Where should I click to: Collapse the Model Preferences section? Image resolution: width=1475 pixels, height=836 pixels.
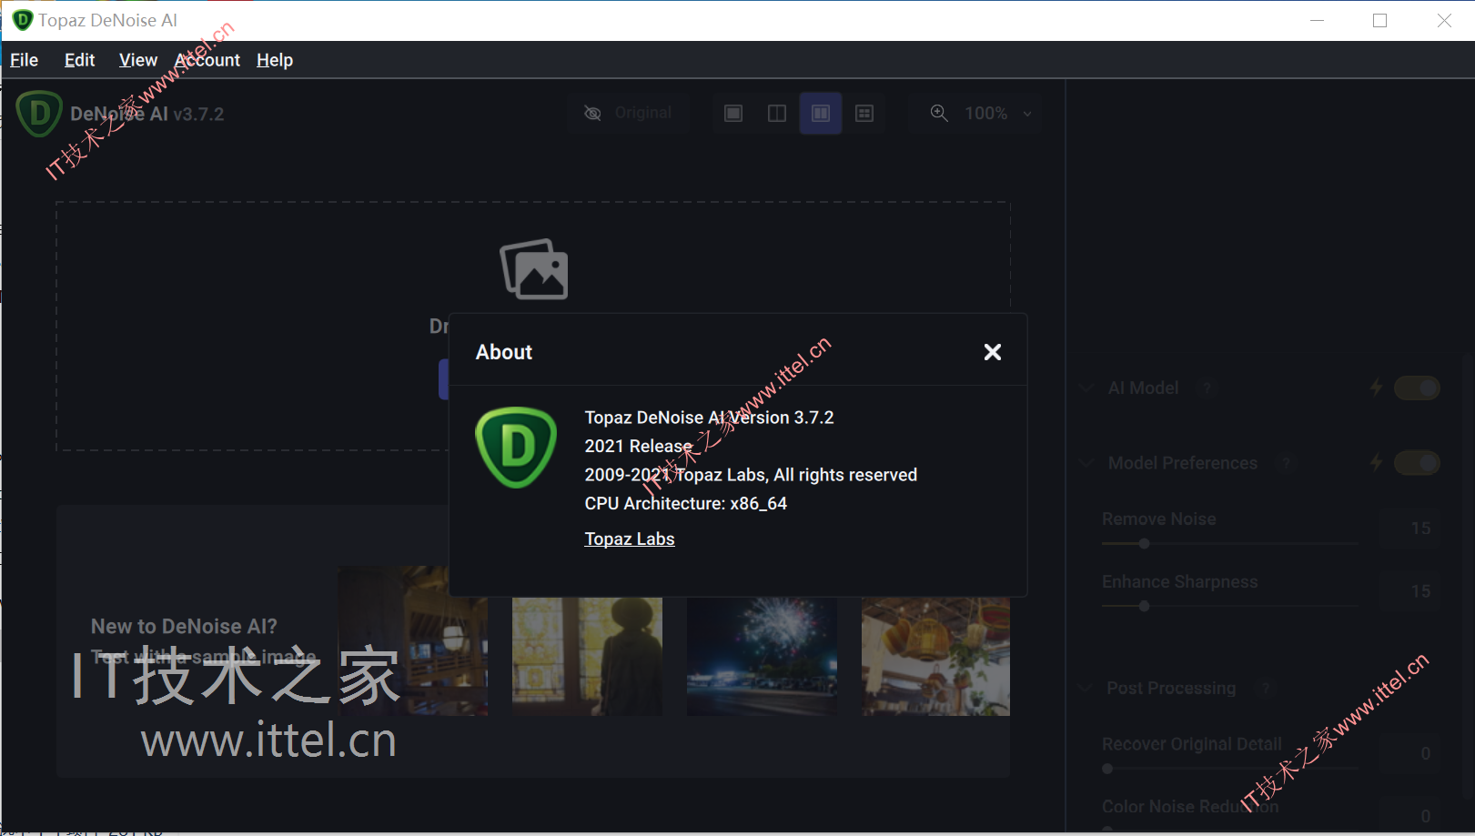[1086, 463]
